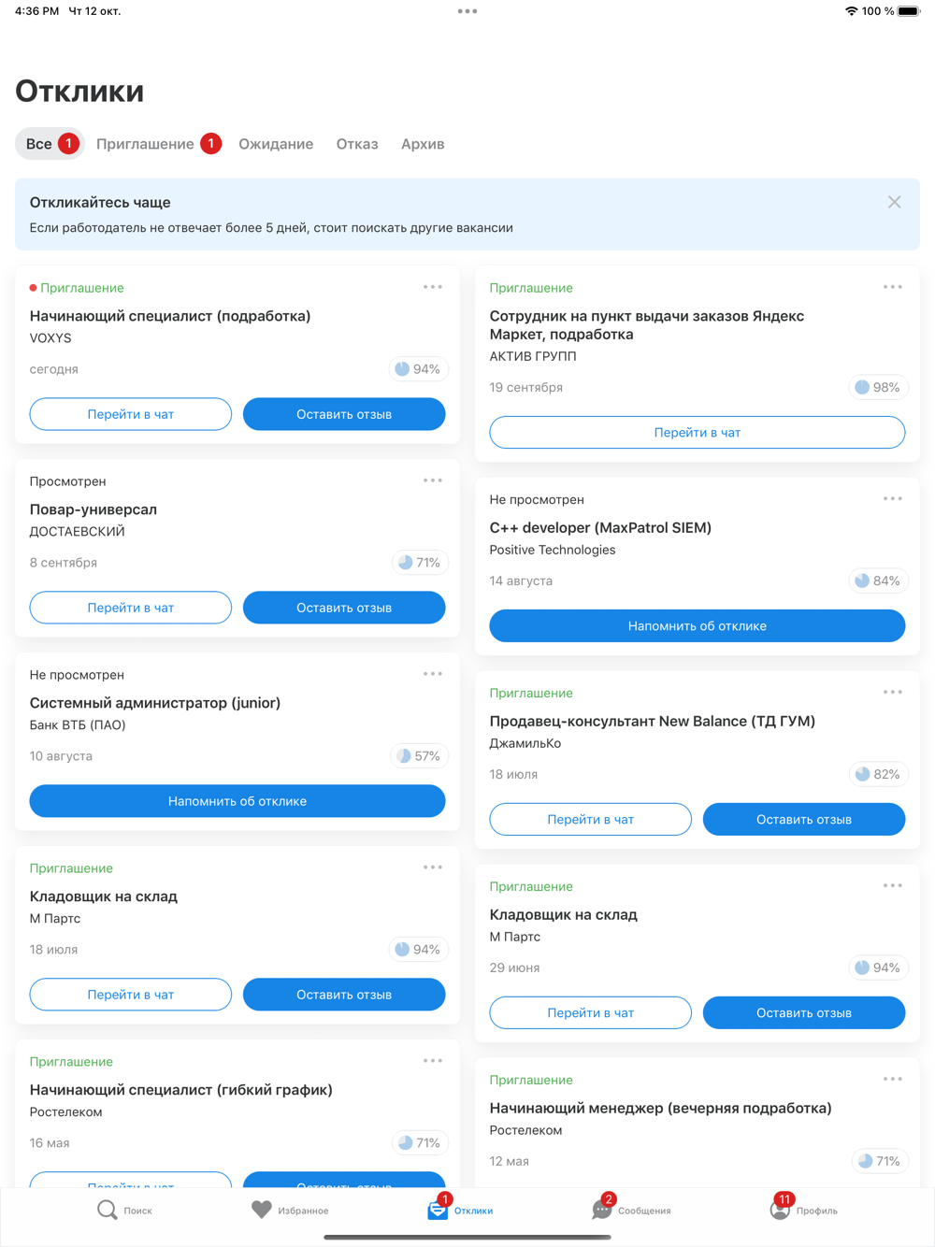935x1247 pixels.
Task: Tap the Отклики icon in bottom bar
Action: click(438, 1210)
